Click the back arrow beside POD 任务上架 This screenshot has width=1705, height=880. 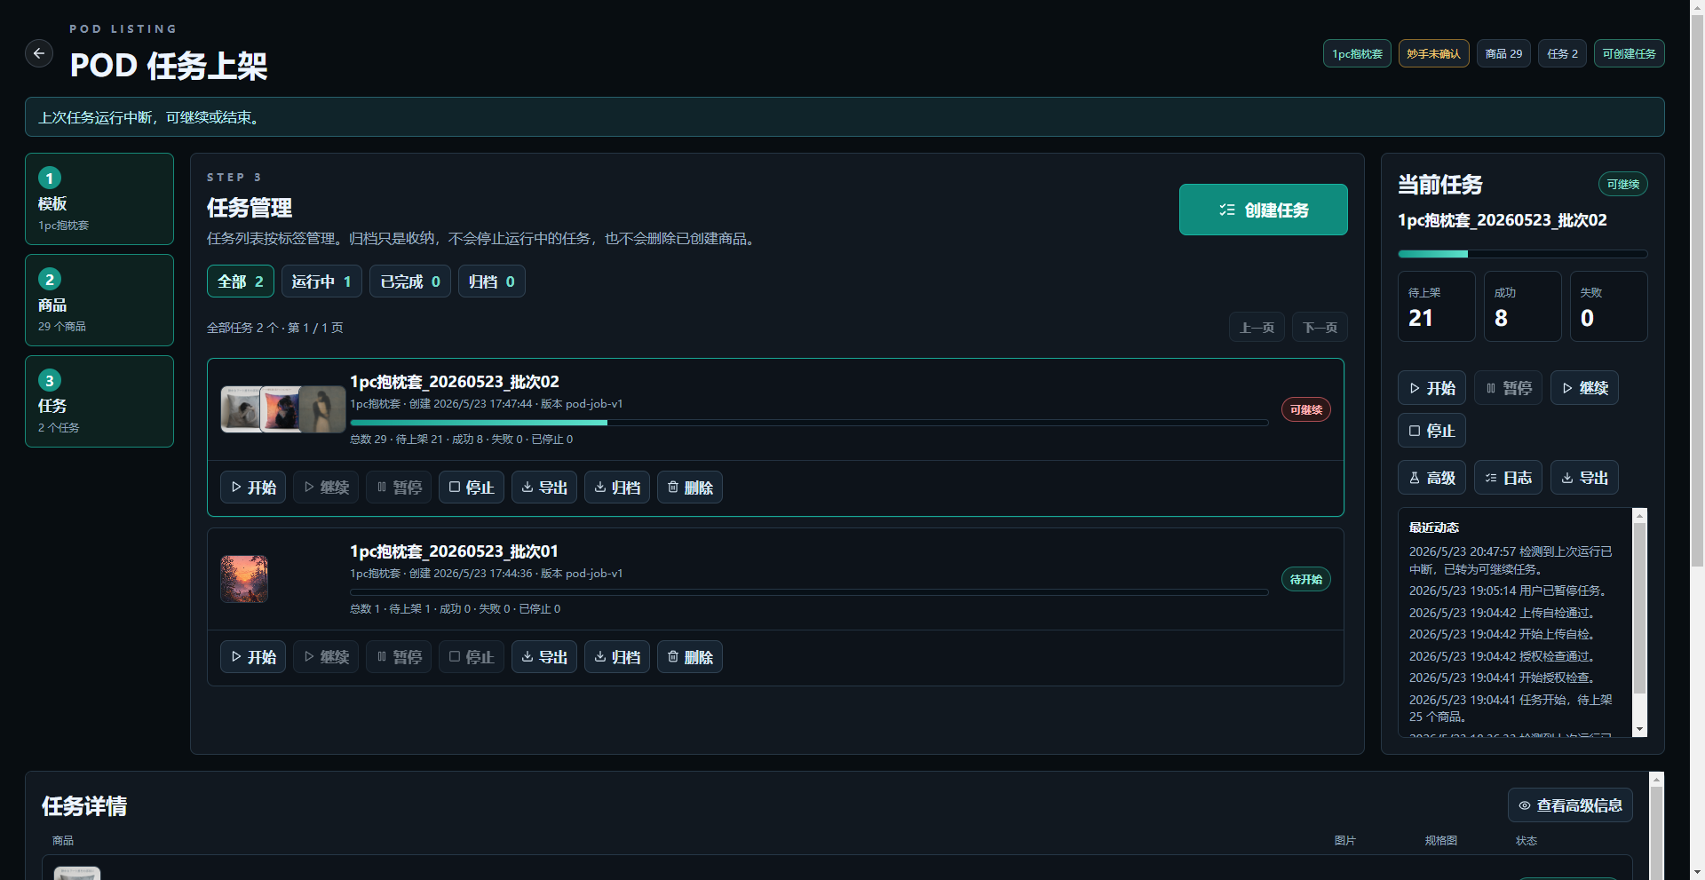39,53
